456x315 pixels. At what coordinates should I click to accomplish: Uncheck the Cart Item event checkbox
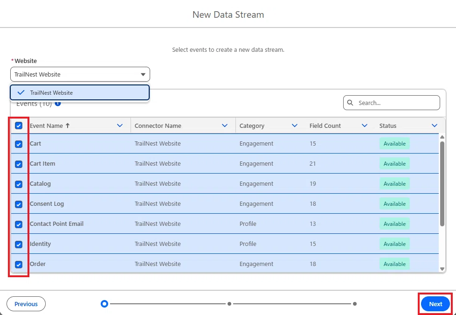[x=19, y=164]
